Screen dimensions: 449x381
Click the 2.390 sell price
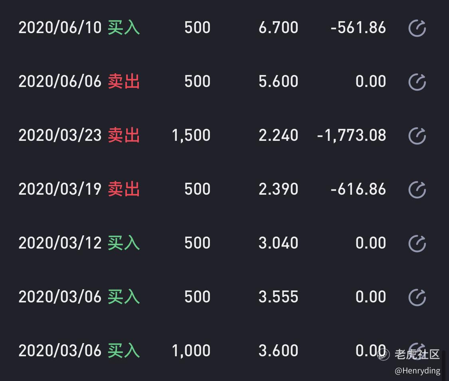(278, 189)
